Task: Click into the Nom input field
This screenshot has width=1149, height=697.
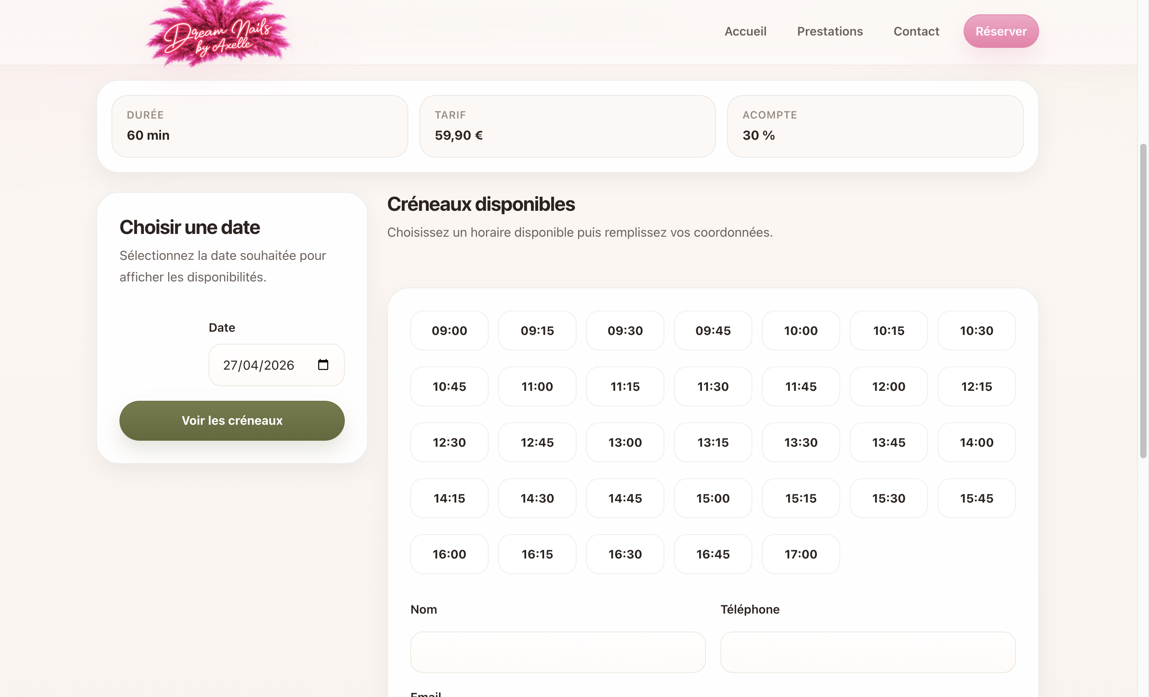Action: pyautogui.click(x=558, y=652)
